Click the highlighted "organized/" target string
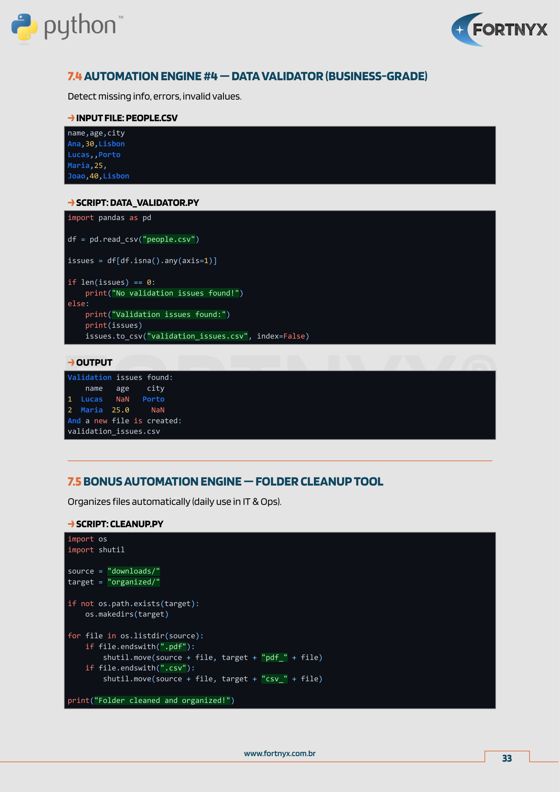Viewport: 560px width, 792px height. point(133,582)
